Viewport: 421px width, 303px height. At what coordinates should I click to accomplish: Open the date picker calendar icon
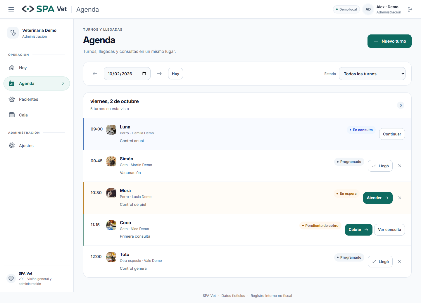[x=144, y=74]
